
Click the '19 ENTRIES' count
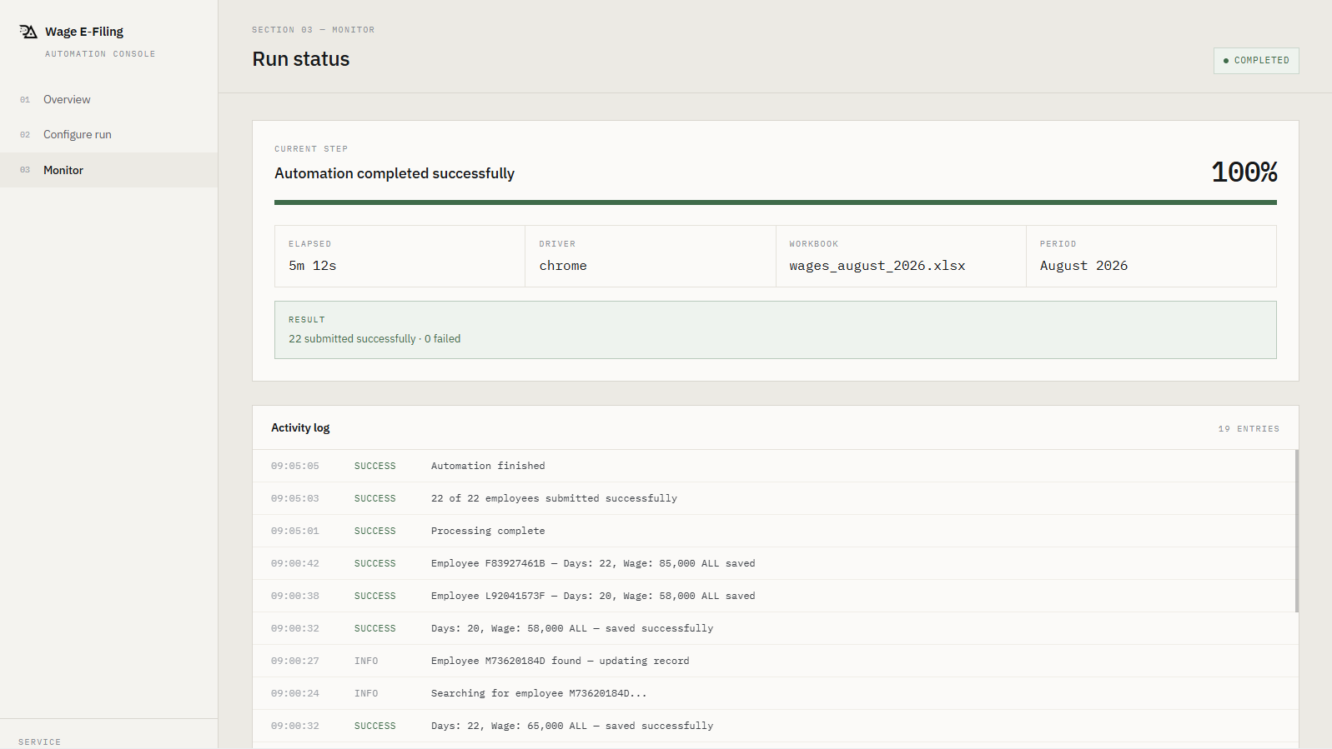pyautogui.click(x=1249, y=429)
